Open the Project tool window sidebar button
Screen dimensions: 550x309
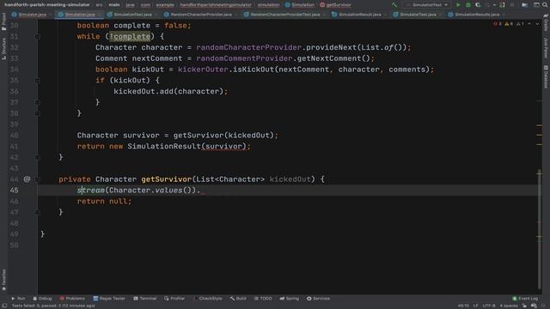point(3,21)
